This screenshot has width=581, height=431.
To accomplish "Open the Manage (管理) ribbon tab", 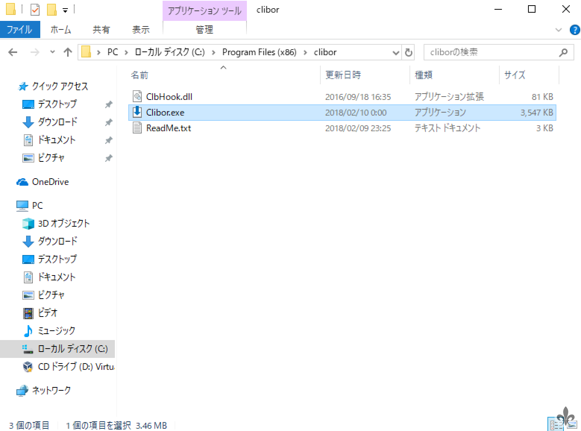I will coord(204,29).
